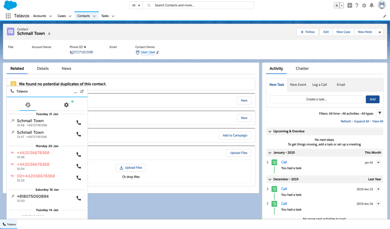Switch to the News tab

pos(66,69)
